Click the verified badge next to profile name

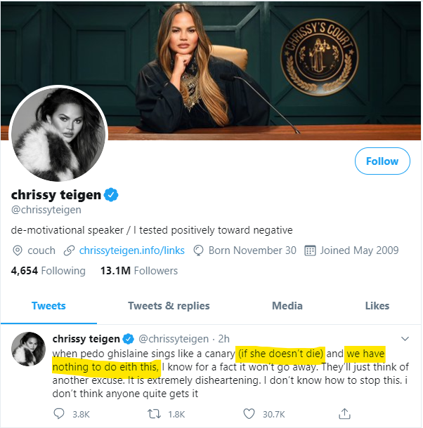111,194
